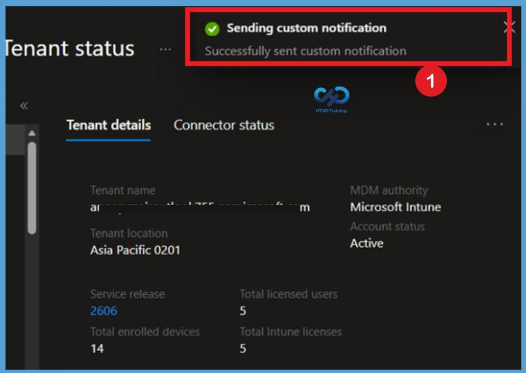
Task: Click the green success checkmark icon
Action: click(212, 29)
